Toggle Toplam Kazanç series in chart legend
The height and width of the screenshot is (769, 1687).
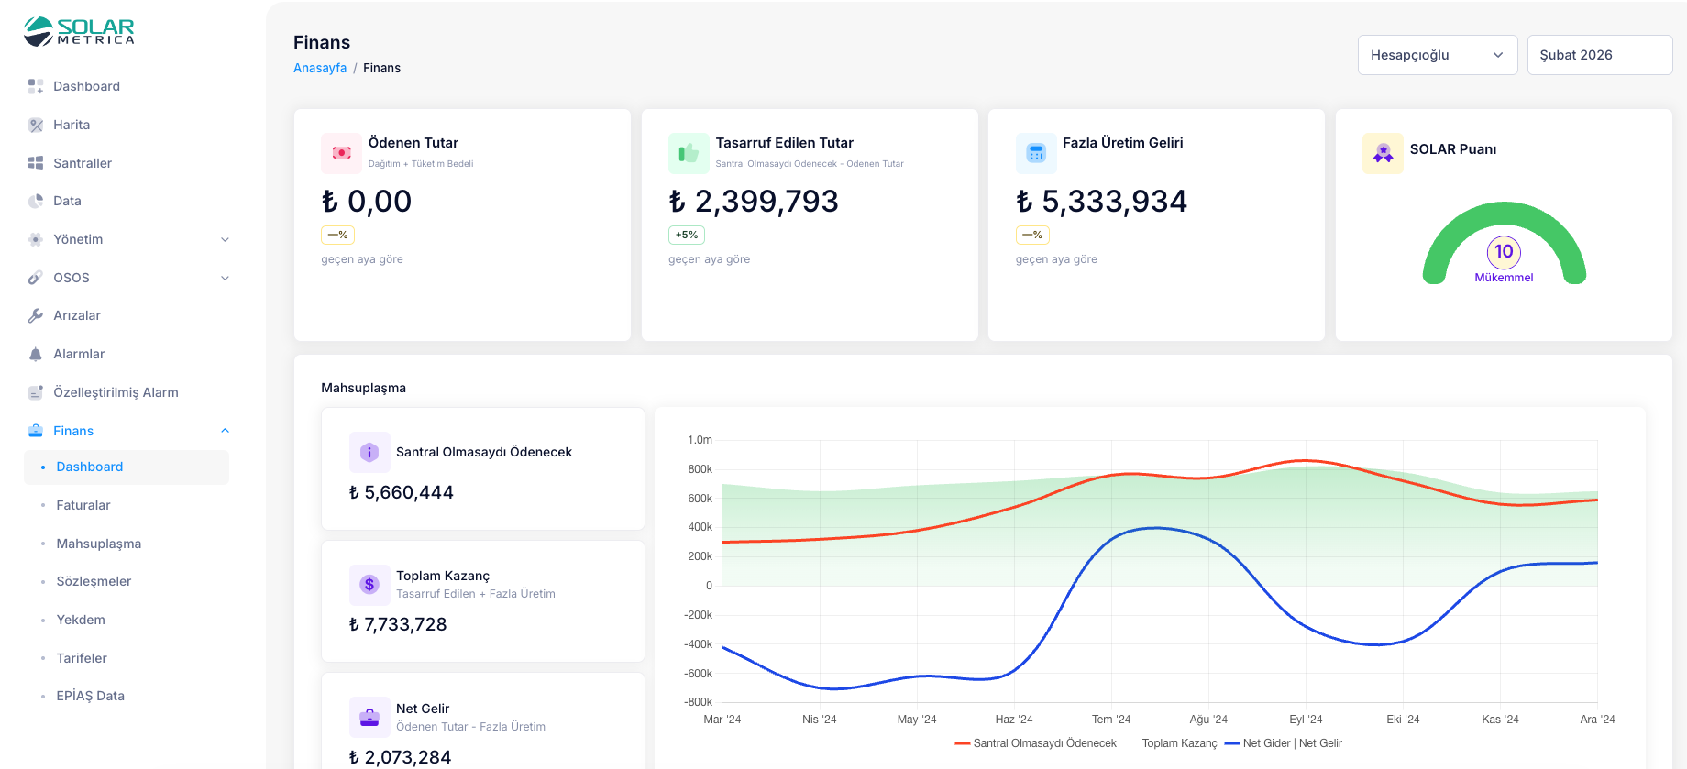click(1179, 743)
